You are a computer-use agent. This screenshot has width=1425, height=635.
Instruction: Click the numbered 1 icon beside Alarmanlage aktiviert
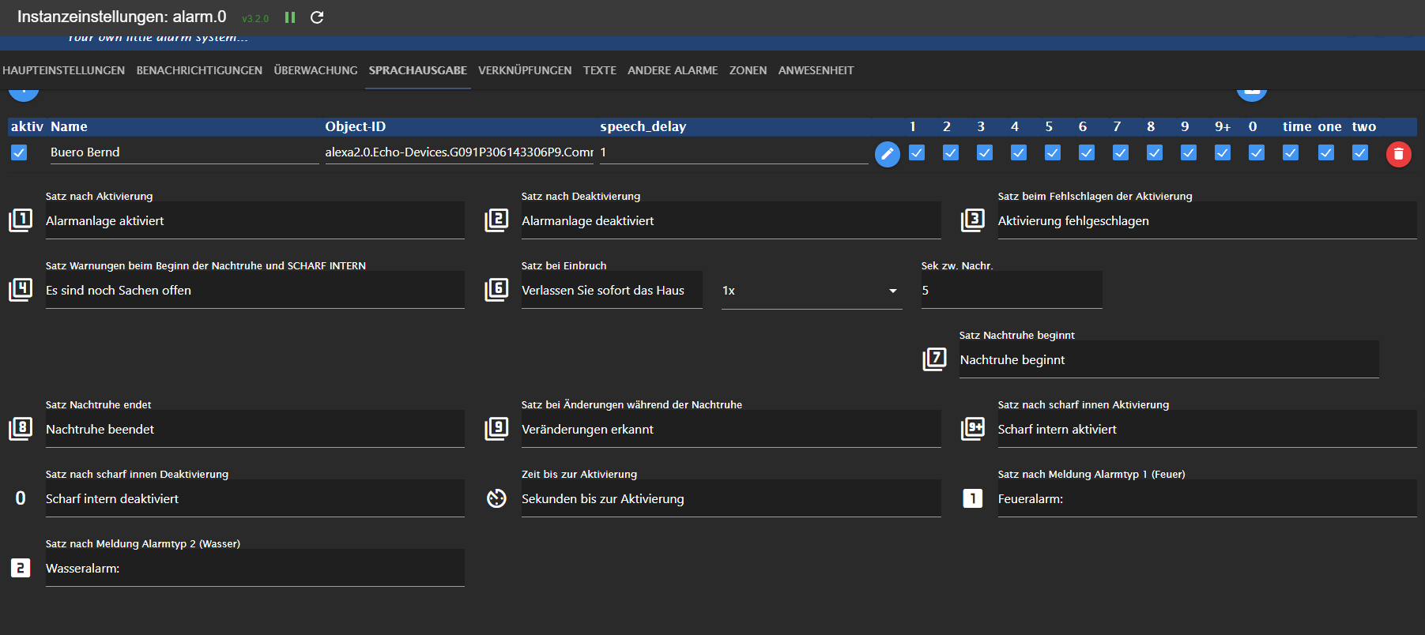coord(21,220)
